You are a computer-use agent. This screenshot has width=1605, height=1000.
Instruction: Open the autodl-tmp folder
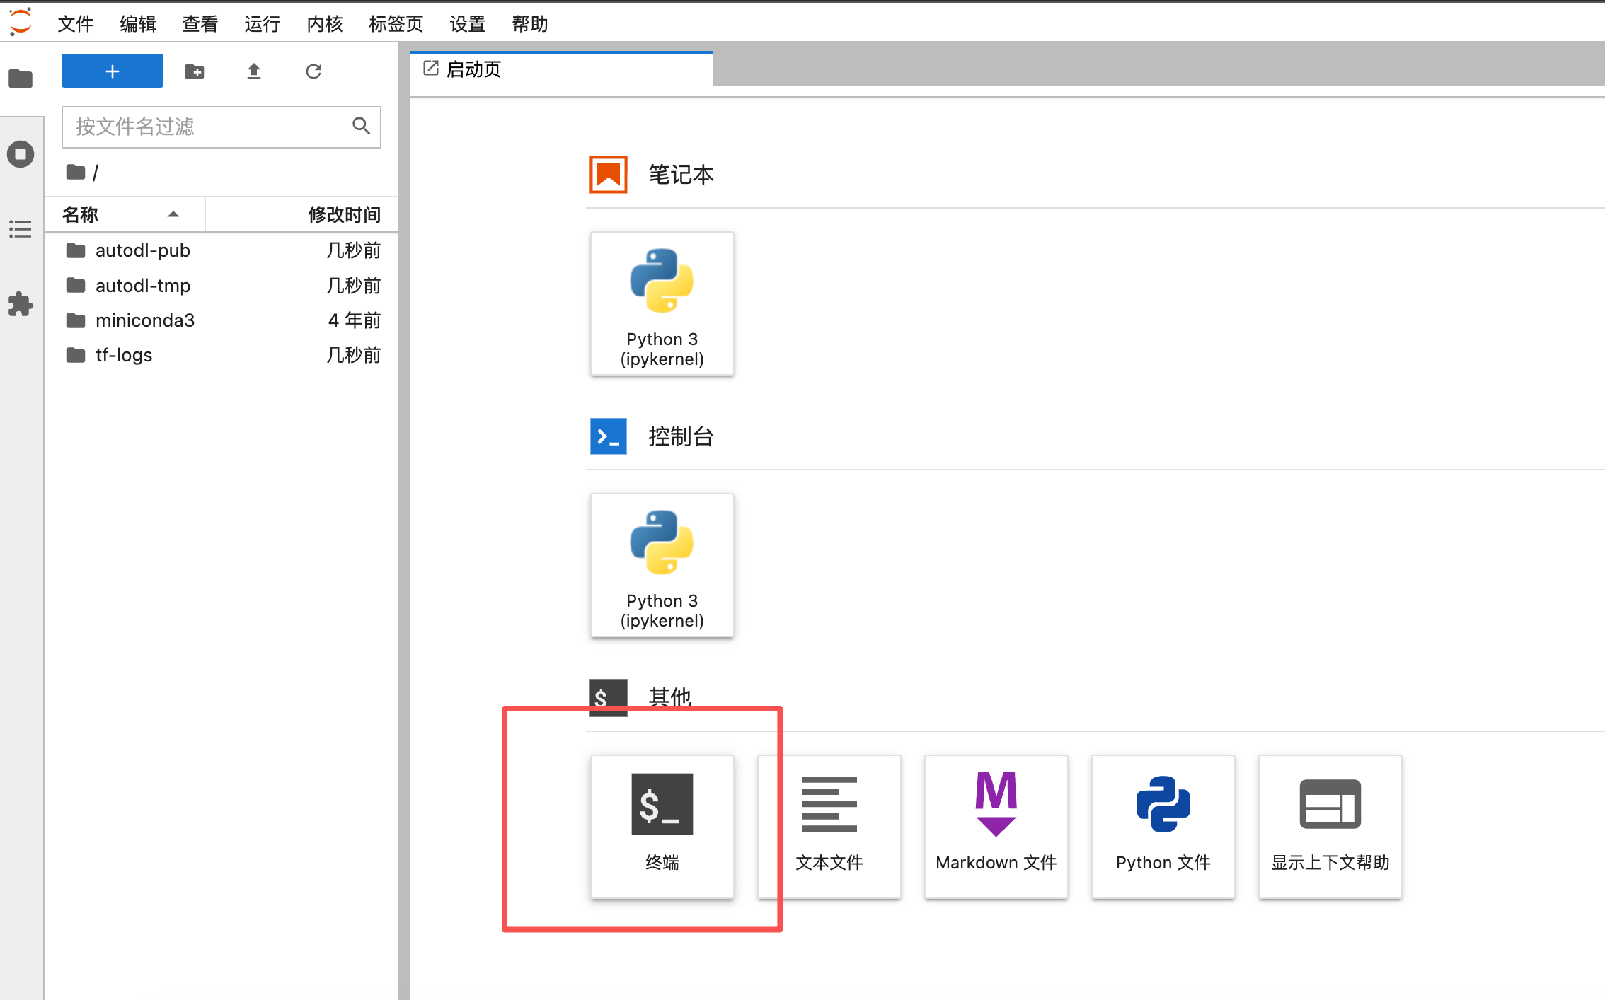click(143, 286)
